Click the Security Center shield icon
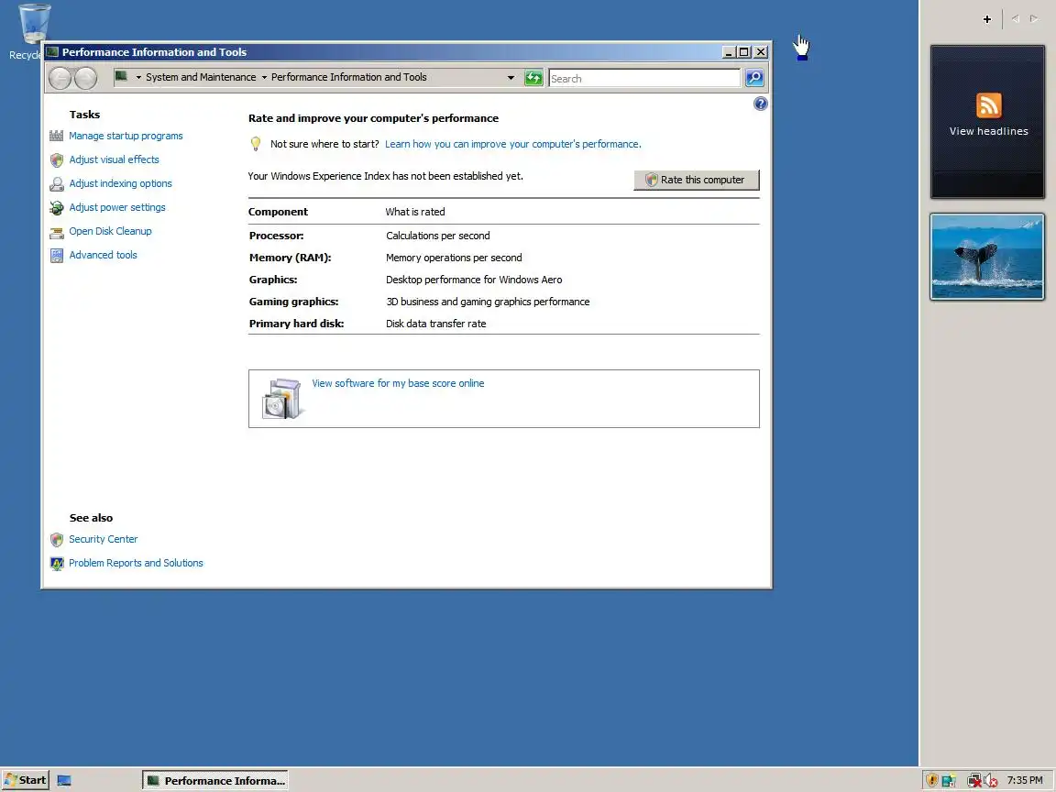 coord(57,539)
